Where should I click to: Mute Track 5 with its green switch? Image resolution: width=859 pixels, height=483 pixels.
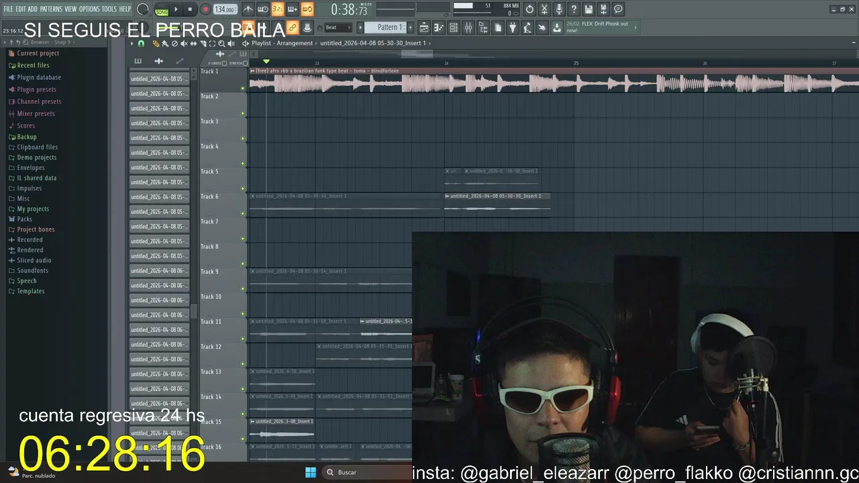point(243,189)
